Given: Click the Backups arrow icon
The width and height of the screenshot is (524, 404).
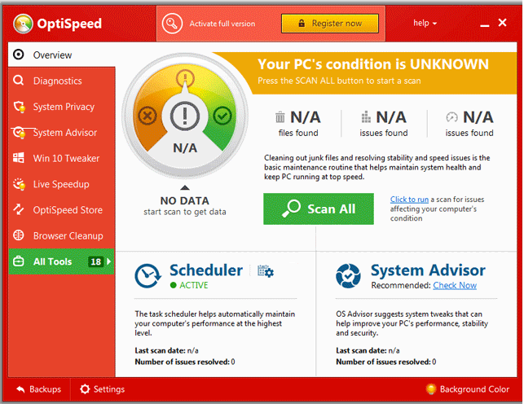Looking at the screenshot, I should (x=20, y=389).
